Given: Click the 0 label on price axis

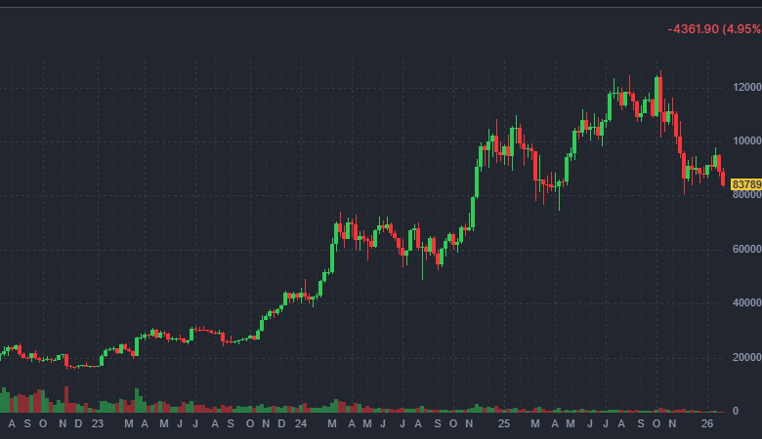Looking at the screenshot, I should pos(748,412).
